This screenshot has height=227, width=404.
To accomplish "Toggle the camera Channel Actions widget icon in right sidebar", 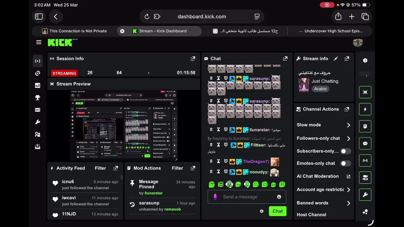I will coord(365,178).
